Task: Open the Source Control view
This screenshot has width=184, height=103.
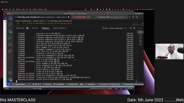Action: [x=10, y=31]
